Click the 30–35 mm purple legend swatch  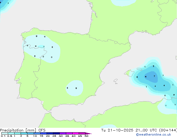[63, 133]
